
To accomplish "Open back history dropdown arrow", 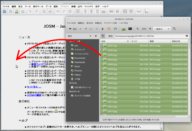I will (x=80, y=29).
